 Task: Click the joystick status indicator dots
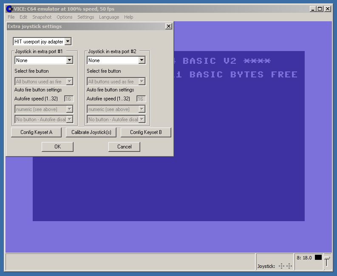[x=285, y=266]
